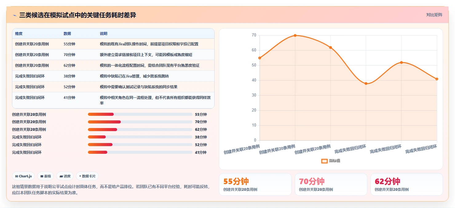Click the icon inside the Chart.js chip
455x208 pixels.
click(x=17, y=176)
